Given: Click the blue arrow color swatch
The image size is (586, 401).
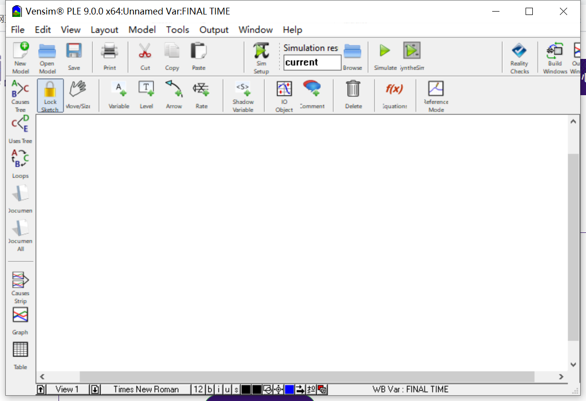Looking at the screenshot, I should point(289,389).
